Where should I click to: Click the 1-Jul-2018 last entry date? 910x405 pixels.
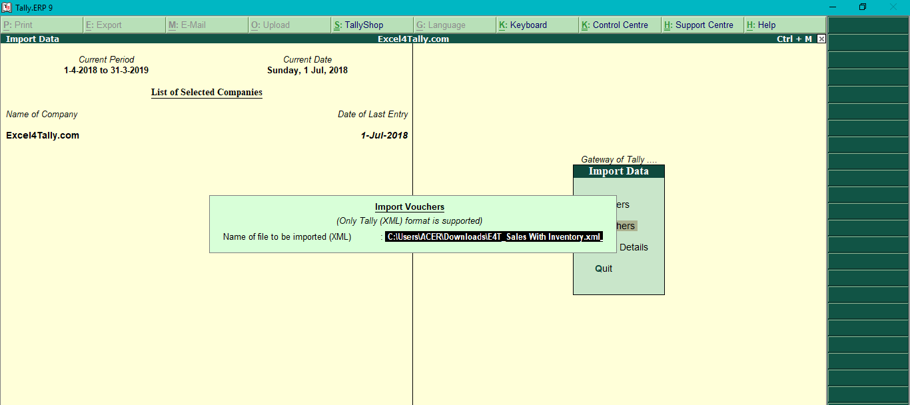(384, 135)
